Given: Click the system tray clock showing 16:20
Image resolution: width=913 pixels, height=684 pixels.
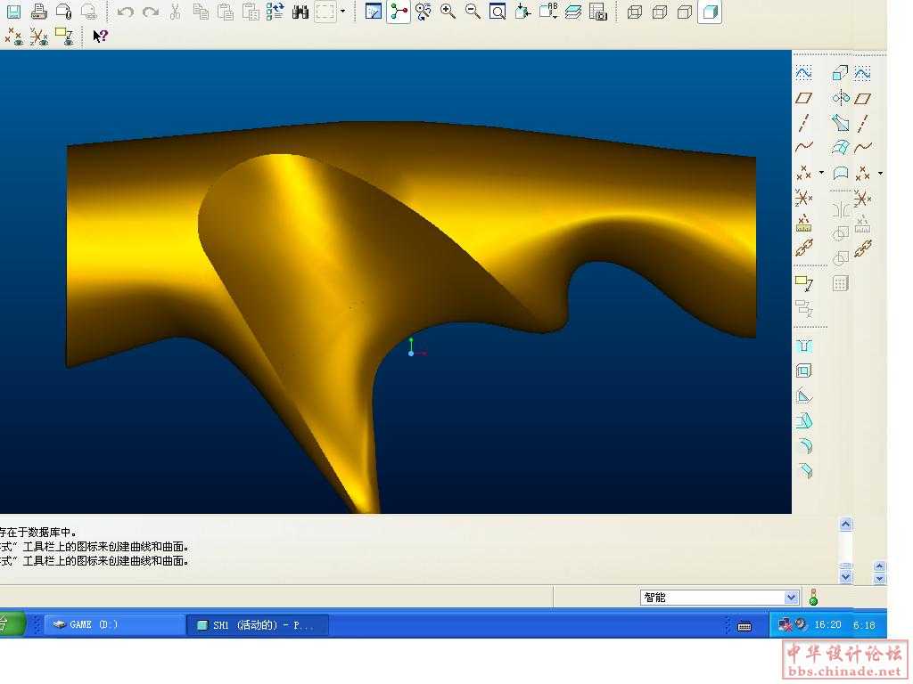Looking at the screenshot, I should [x=827, y=624].
